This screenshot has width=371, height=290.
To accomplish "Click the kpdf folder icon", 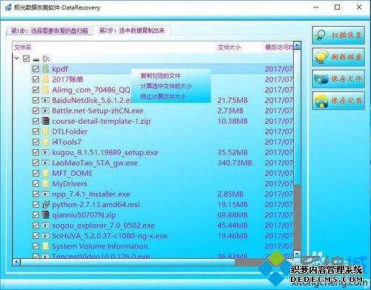I will pos(45,69).
